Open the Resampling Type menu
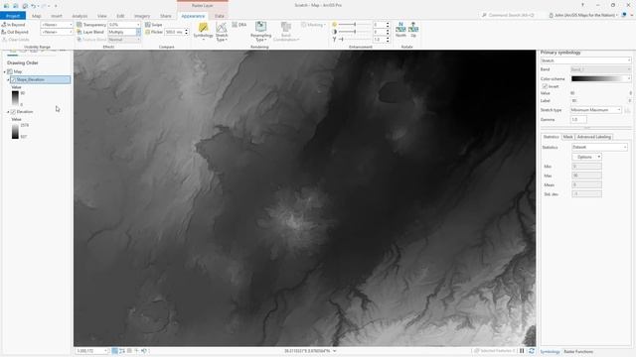636x357 pixels. pos(260,32)
